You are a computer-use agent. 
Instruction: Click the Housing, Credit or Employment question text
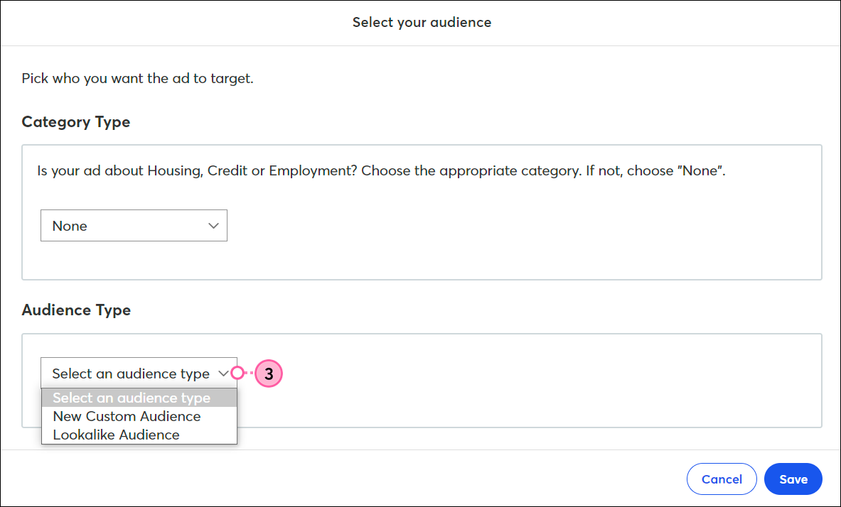(x=381, y=171)
